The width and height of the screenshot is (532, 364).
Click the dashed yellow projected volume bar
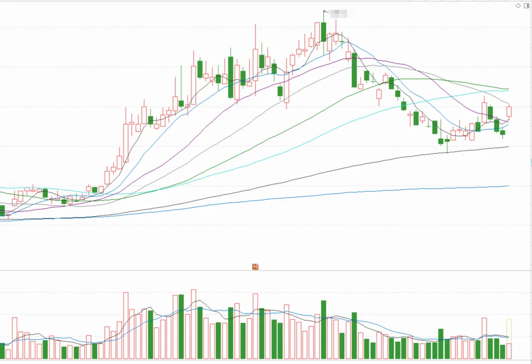pos(509,331)
